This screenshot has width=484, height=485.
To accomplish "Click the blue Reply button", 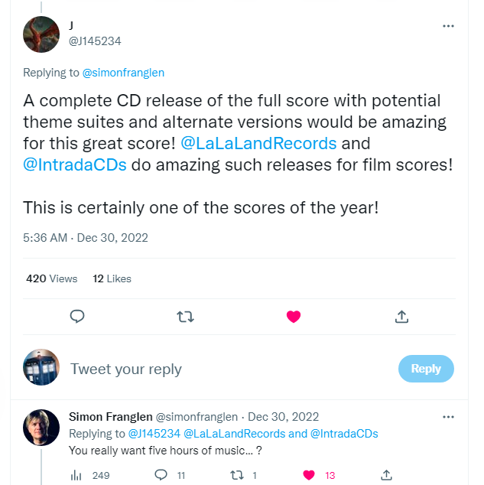I will pyautogui.click(x=426, y=369).
